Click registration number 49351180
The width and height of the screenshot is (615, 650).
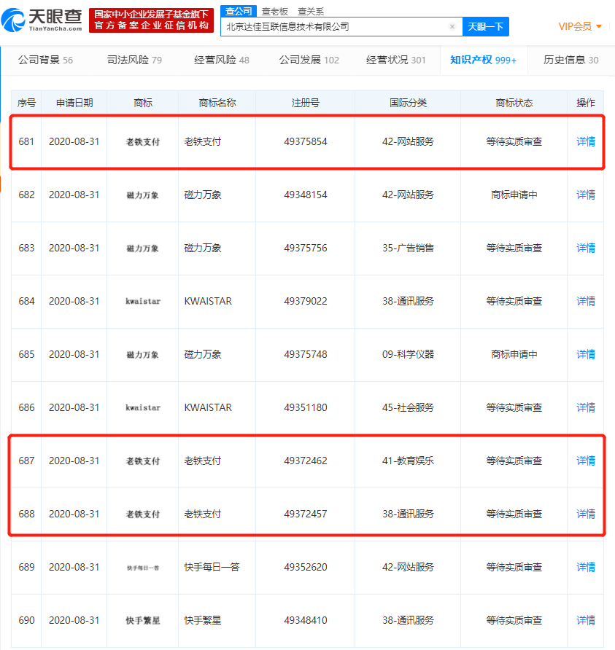[x=306, y=407]
